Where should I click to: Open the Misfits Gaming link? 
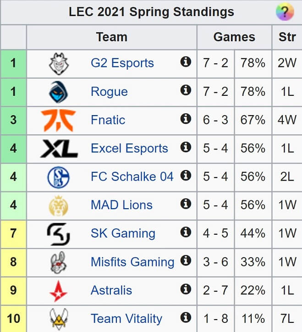132,262
